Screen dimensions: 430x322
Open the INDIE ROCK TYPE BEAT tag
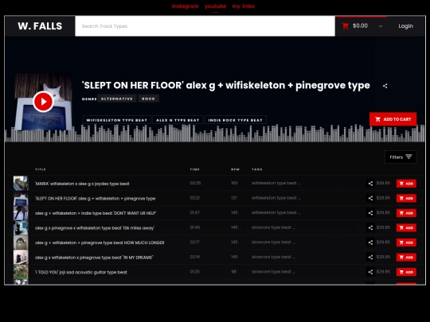pyautogui.click(x=235, y=120)
